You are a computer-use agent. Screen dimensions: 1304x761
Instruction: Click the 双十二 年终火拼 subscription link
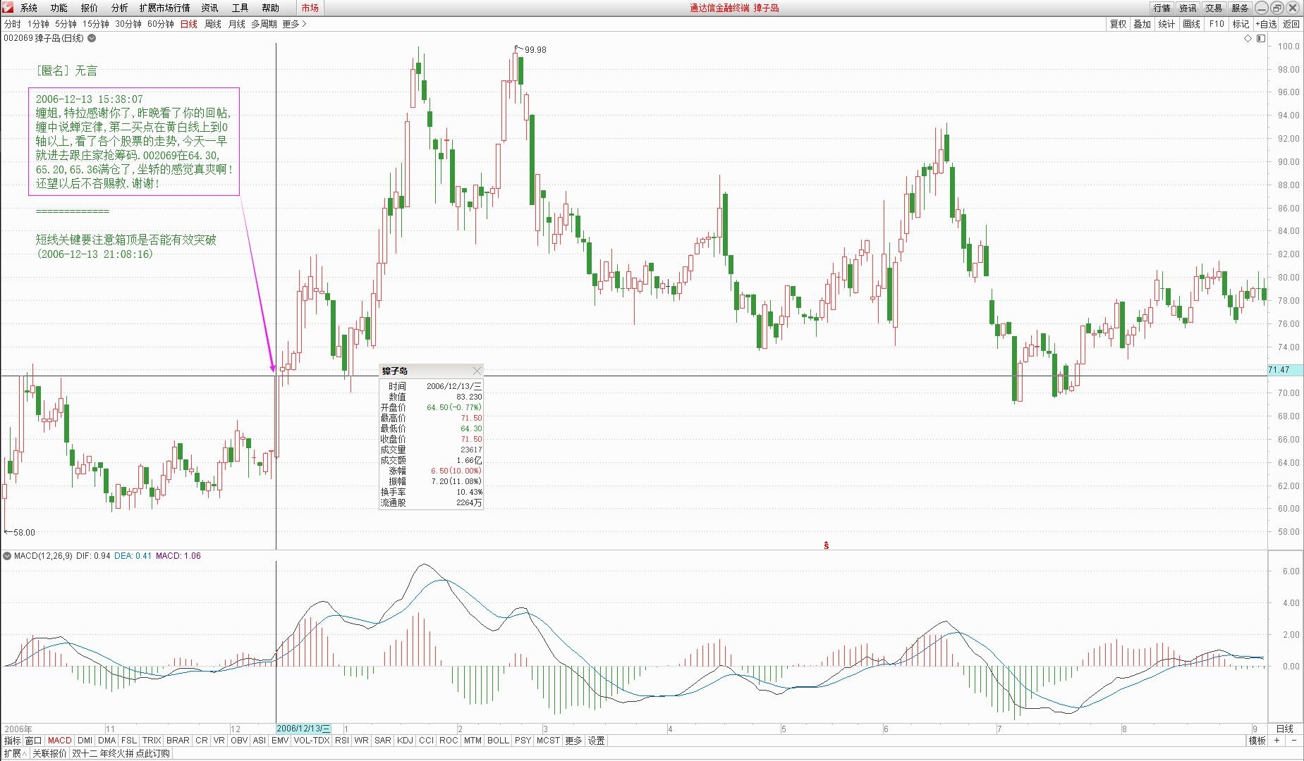121,753
